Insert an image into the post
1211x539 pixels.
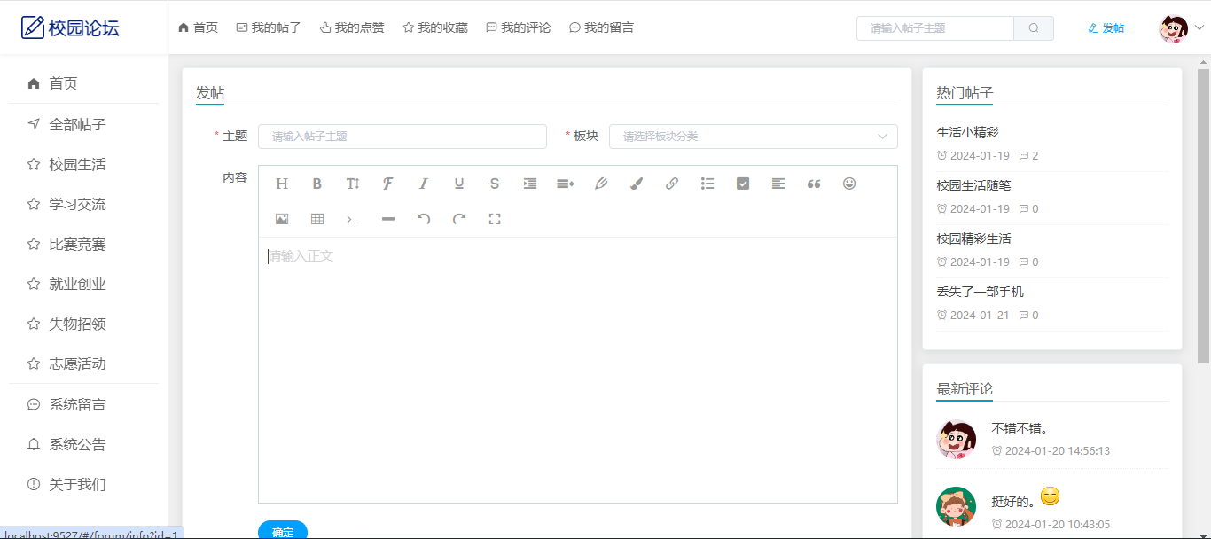tap(282, 219)
